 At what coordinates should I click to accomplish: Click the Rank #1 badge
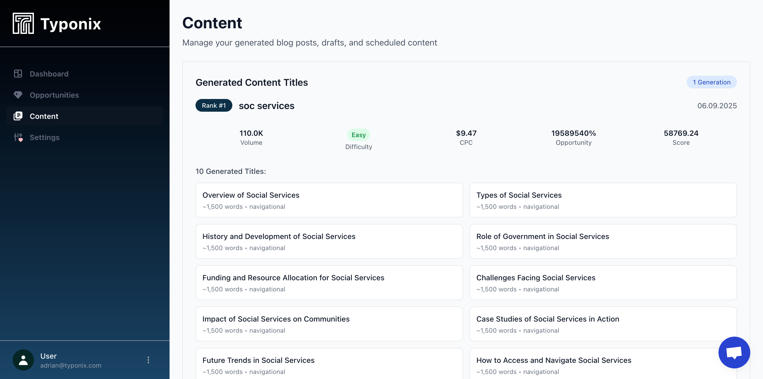click(x=214, y=105)
